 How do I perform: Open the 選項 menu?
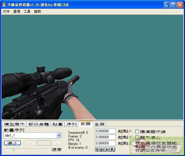[16, 12]
